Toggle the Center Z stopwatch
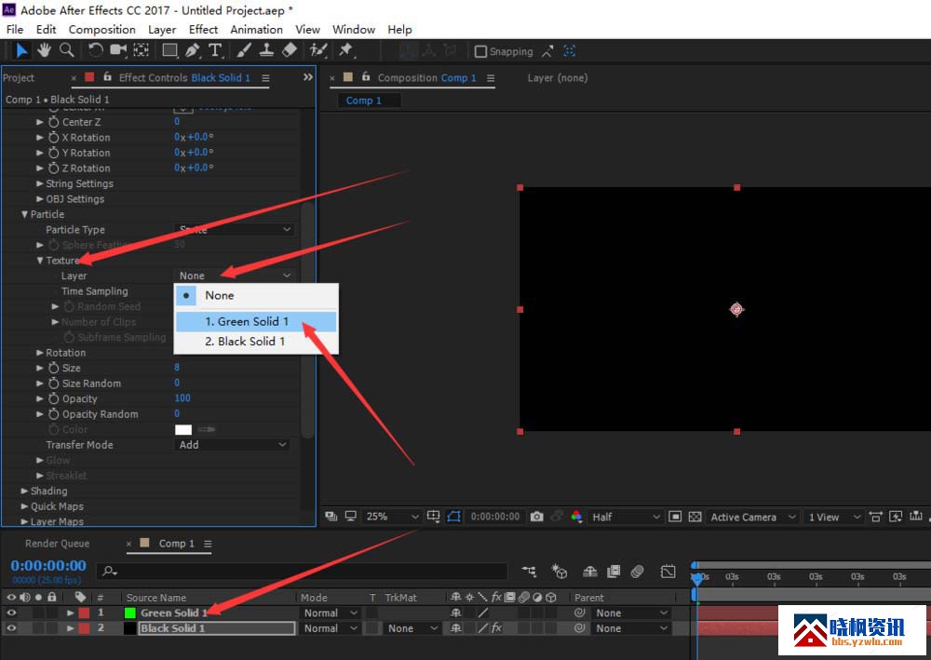Image resolution: width=931 pixels, height=660 pixels. (x=53, y=122)
